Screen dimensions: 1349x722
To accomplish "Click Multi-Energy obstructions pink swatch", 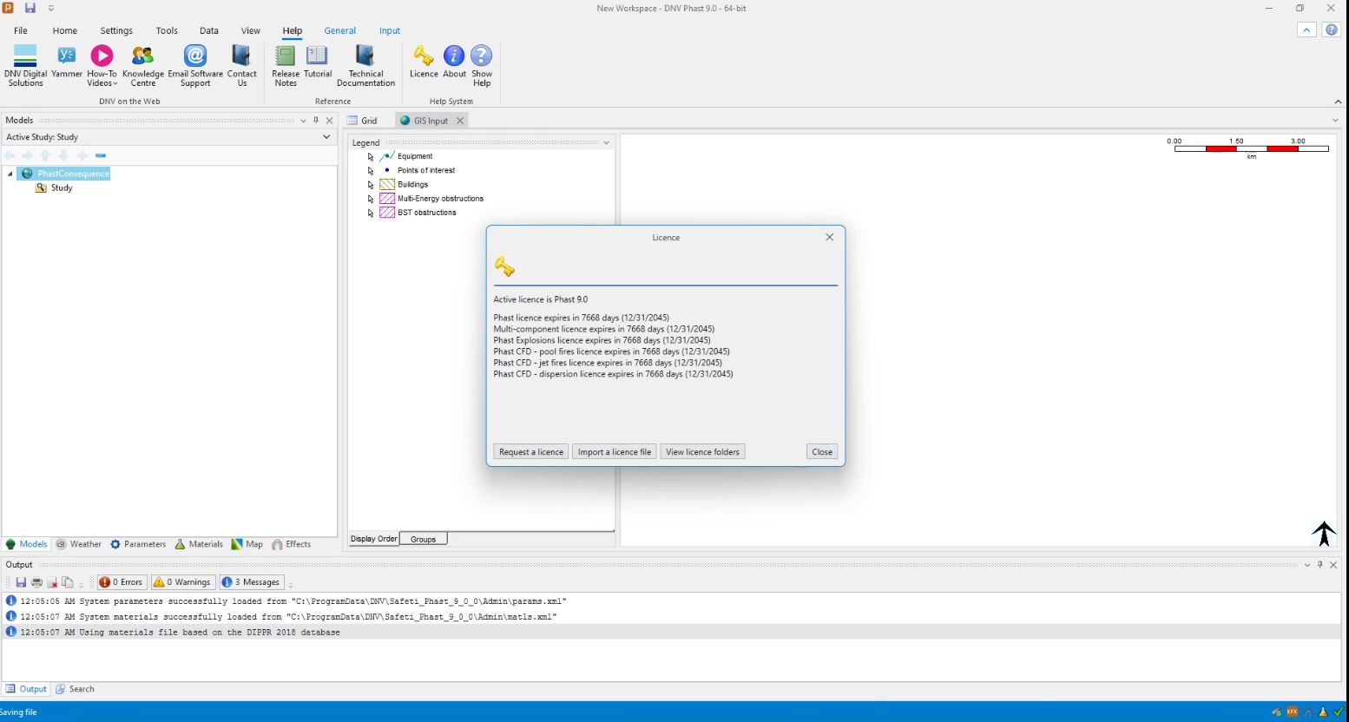I will pos(387,199).
